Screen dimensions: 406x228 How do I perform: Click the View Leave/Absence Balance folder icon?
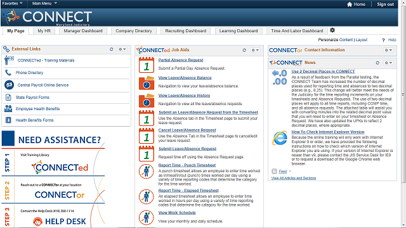coord(147,83)
